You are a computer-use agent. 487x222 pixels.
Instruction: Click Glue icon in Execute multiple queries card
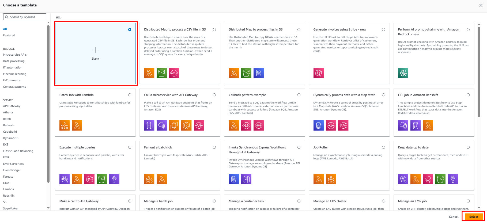[x=114, y=179]
